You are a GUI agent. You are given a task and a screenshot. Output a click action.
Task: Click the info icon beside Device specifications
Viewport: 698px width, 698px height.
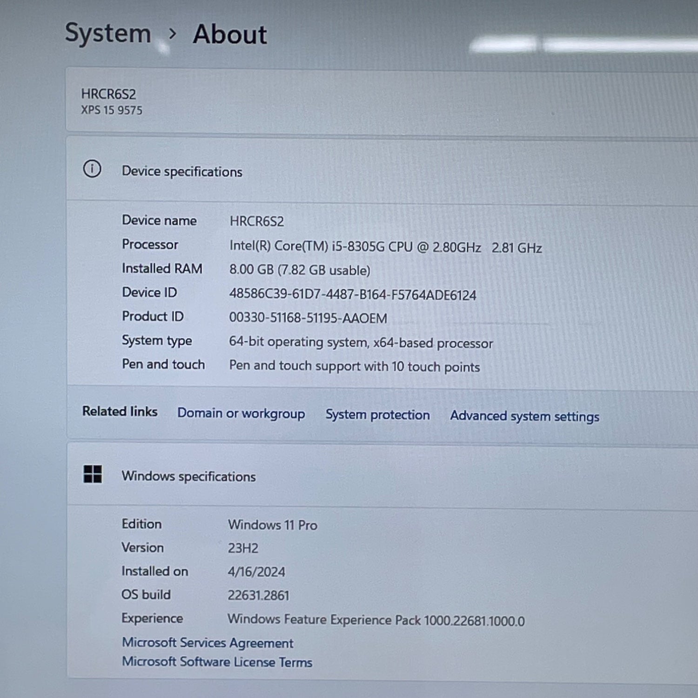92,169
